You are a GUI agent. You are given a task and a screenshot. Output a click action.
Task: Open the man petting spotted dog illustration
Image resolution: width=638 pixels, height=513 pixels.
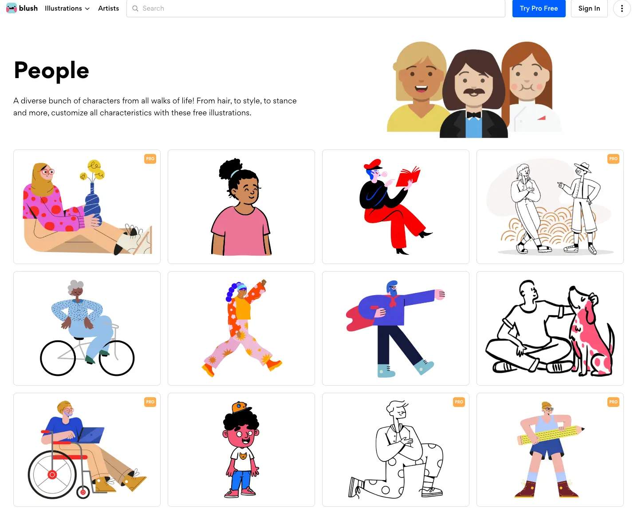coord(550,328)
